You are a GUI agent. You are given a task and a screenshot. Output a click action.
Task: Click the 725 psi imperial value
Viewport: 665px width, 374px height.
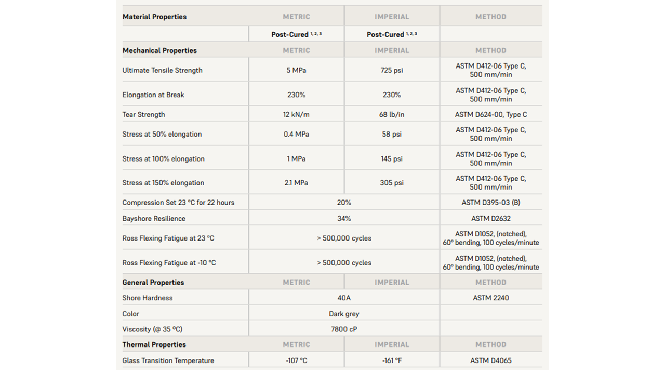point(391,70)
